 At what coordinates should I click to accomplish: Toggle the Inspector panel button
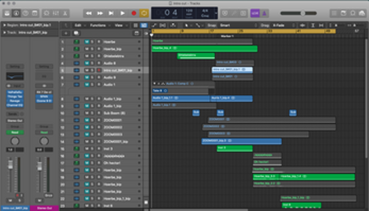pos(16,13)
